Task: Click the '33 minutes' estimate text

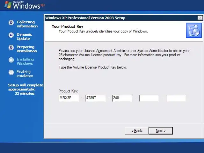Action: click(x=25, y=93)
